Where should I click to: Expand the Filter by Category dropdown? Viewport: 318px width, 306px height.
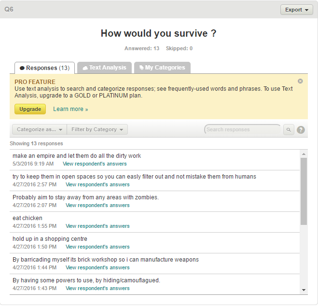pyautogui.click(x=97, y=129)
